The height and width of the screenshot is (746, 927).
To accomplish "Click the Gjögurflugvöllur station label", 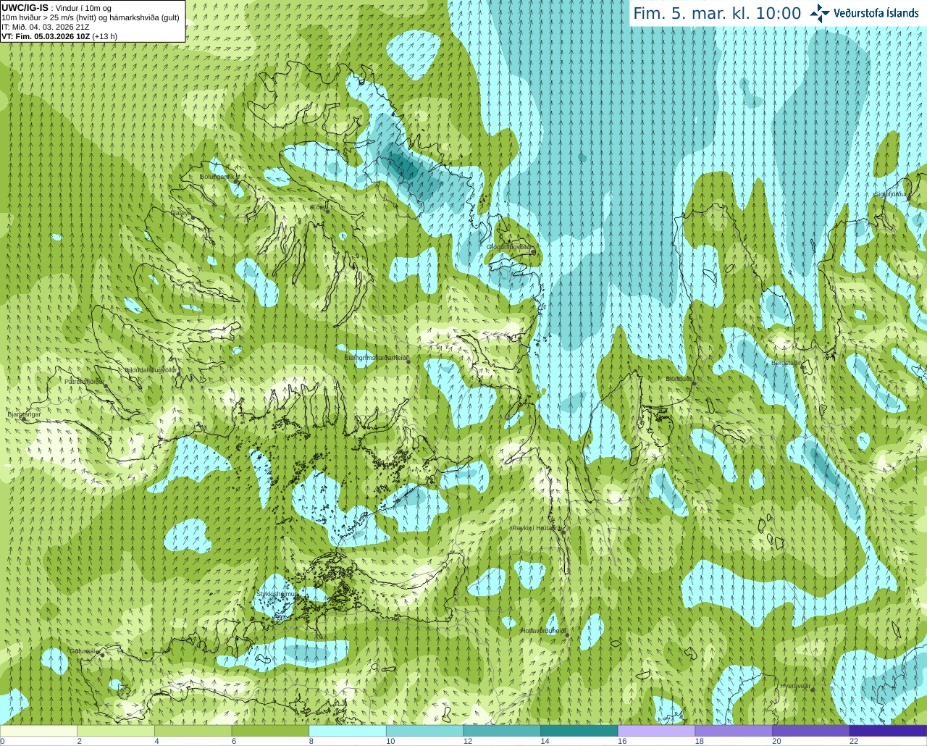I will 510,247.
